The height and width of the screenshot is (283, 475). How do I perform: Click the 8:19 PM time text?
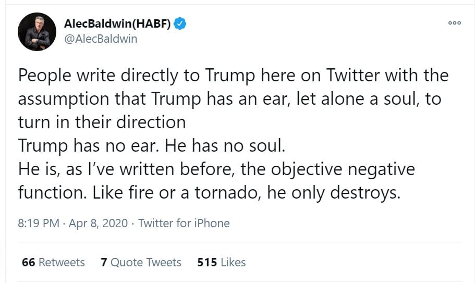point(38,224)
